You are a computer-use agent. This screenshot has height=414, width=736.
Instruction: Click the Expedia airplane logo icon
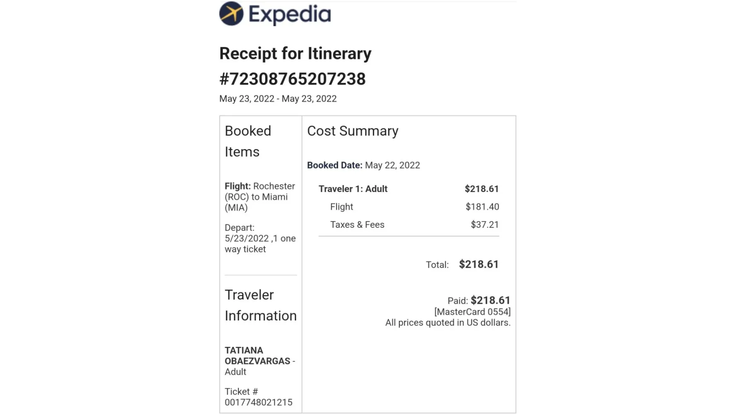pos(231,14)
